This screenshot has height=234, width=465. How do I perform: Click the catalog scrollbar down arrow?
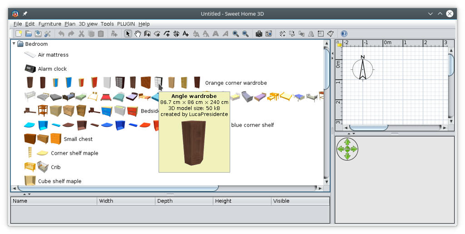point(326,182)
